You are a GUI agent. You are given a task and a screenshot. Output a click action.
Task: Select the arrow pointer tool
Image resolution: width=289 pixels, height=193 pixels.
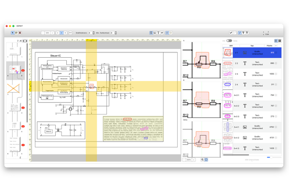click(13, 32)
